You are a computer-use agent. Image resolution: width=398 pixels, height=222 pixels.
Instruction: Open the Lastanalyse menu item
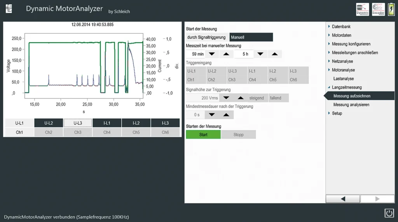[x=343, y=79]
